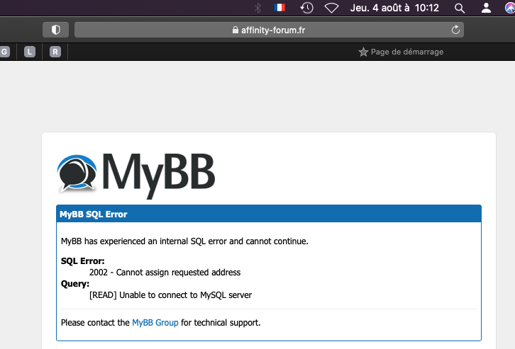Follow the MyBB Group support link
The width and height of the screenshot is (515, 349).
155,323
